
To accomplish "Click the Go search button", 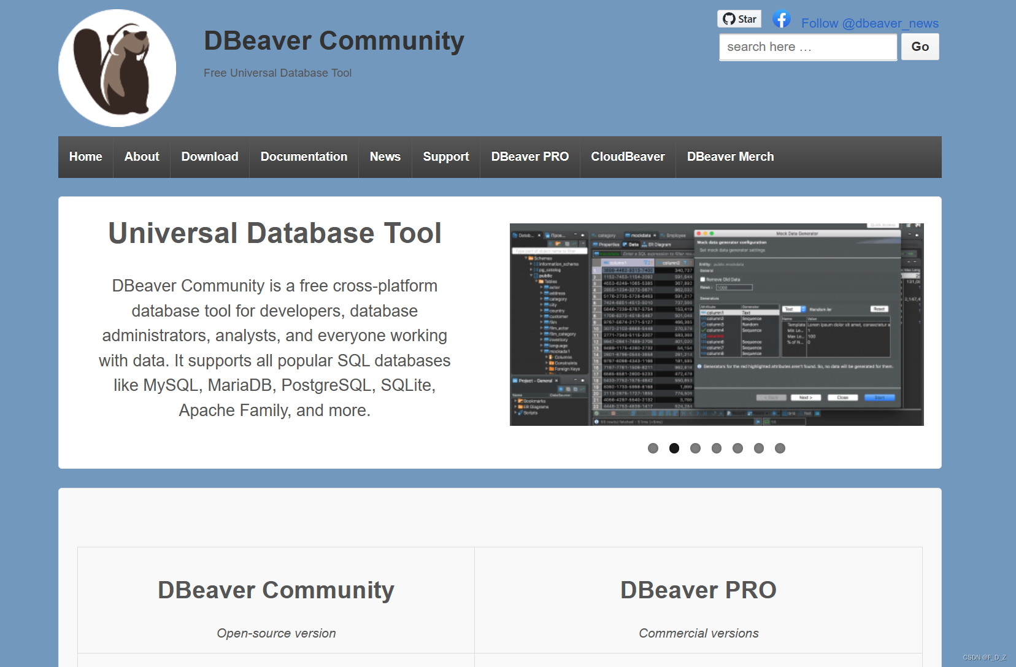I will pos(920,47).
